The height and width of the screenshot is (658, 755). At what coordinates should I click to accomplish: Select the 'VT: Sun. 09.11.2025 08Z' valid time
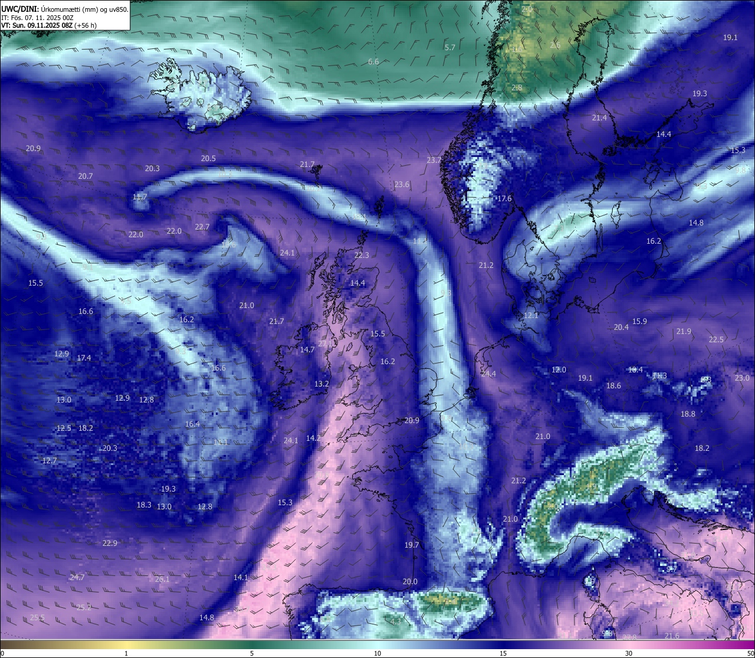click(x=37, y=25)
